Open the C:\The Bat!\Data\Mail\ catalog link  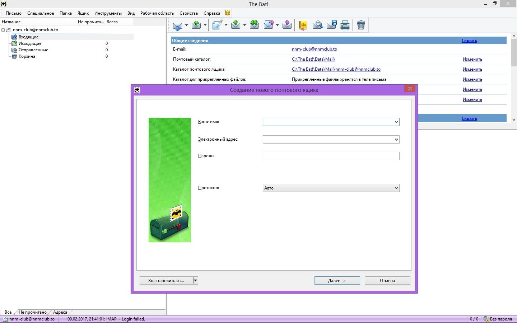click(x=313, y=59)
